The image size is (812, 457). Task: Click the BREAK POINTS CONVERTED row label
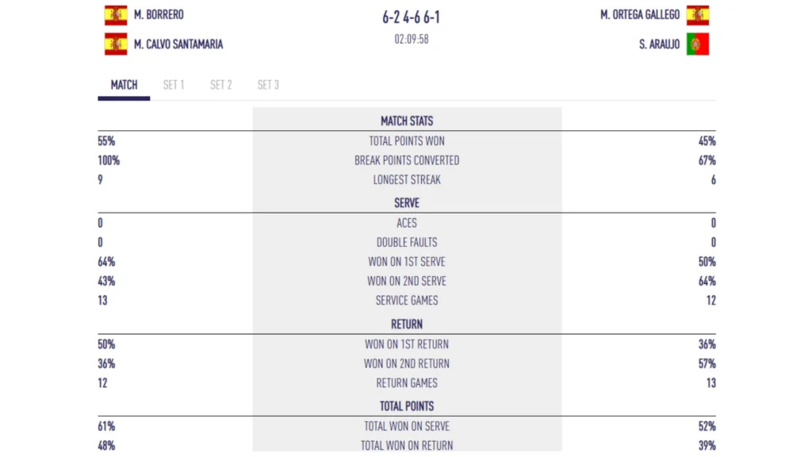407,160
